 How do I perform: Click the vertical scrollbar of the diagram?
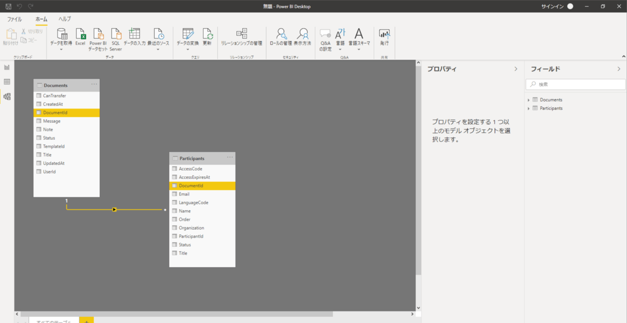tap(419, 171)
